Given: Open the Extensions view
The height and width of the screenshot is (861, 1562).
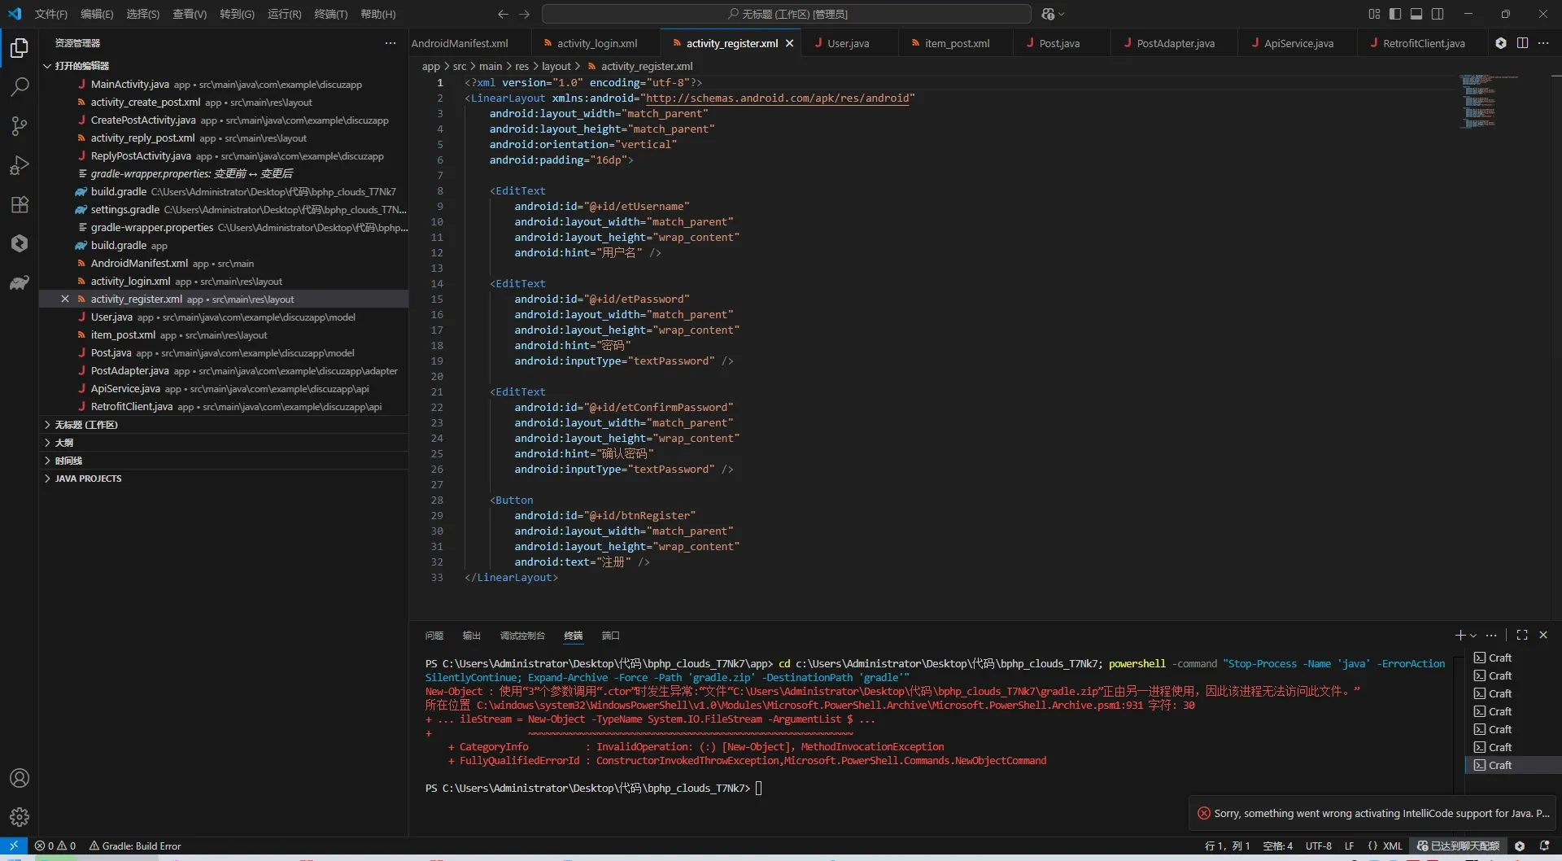Looking at the screenshot, I should (x=20, y=204).
